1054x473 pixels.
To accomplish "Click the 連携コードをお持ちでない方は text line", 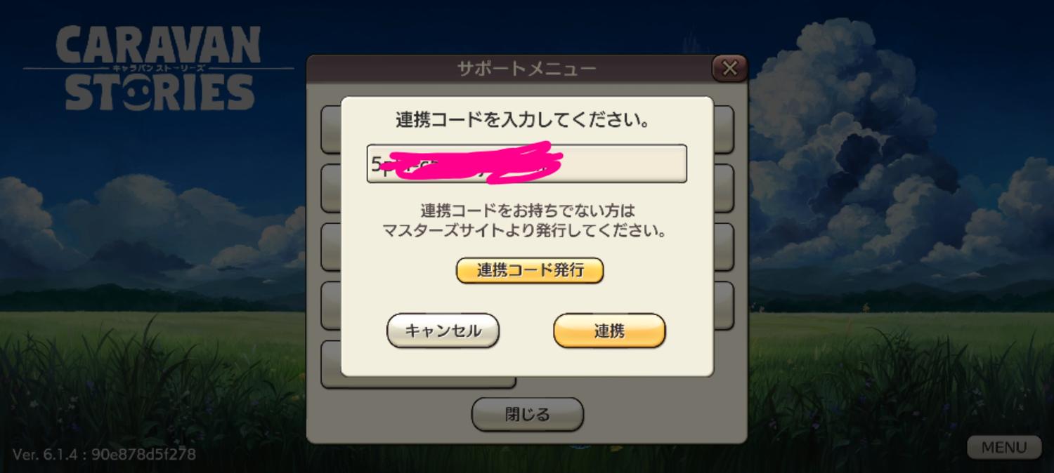I will 527,210.
